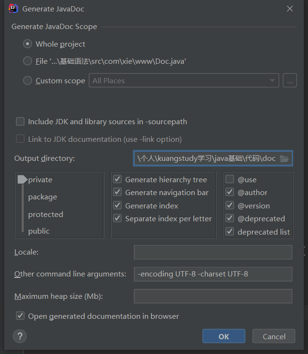
Task: Select the Whole project radio button
Action: click(x=28, y=44)
